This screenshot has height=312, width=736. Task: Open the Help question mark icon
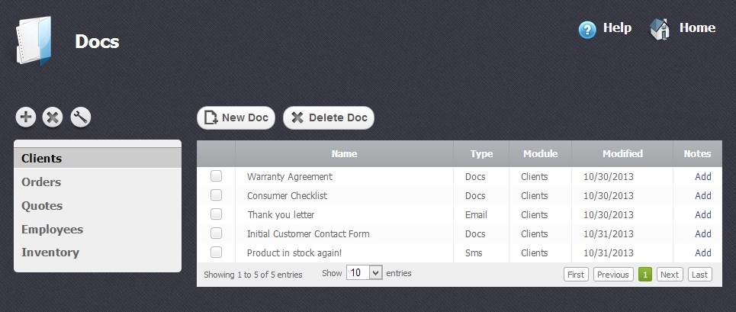(587, 29)
